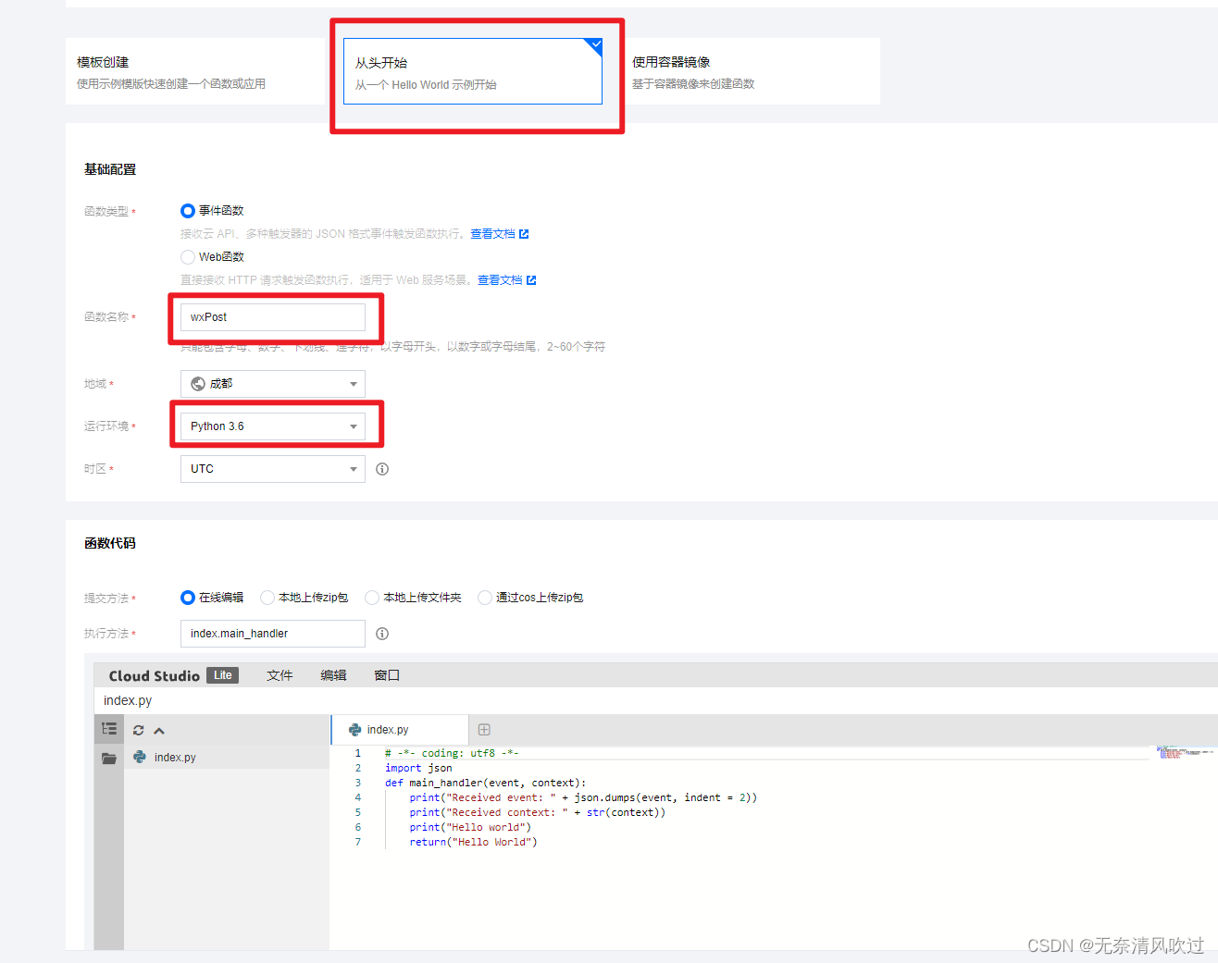Select the Web函数 radio button
Viewport: 1218px width, 963px height.
[x=188, y=257]
